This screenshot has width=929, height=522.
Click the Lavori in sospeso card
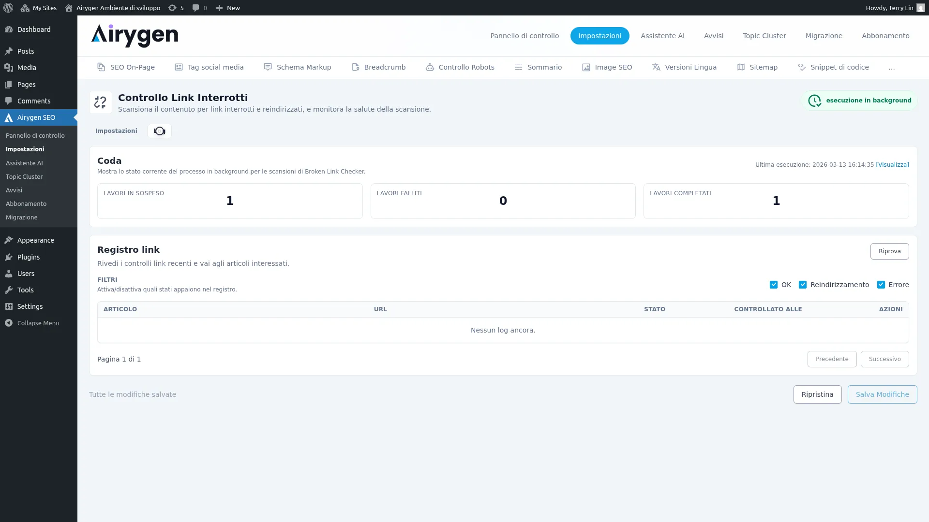(x=230, y=201)
